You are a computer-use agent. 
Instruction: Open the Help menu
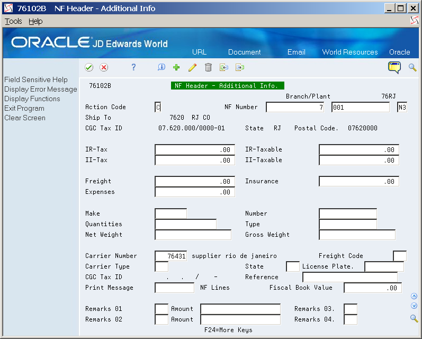35,21
